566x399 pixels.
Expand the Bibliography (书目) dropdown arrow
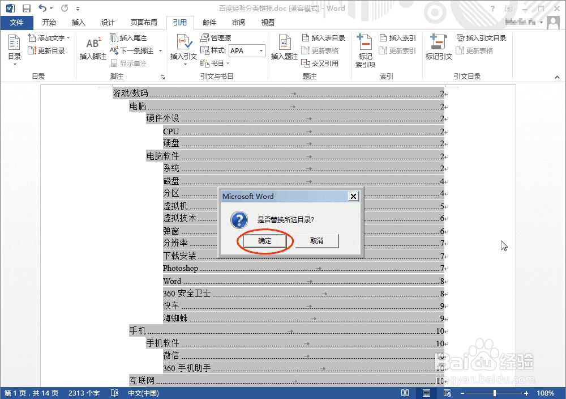tap(228, 63)
